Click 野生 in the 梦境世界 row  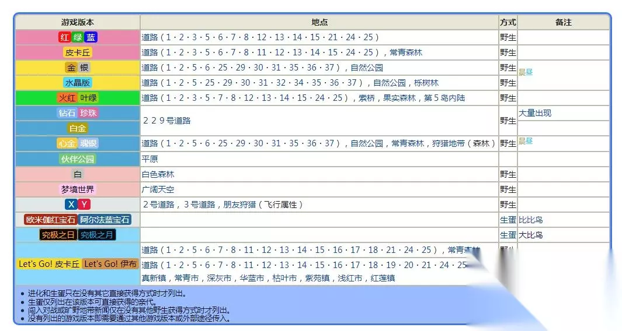pos(508,189)
